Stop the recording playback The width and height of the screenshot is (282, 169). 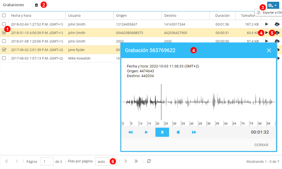point(178,132)
